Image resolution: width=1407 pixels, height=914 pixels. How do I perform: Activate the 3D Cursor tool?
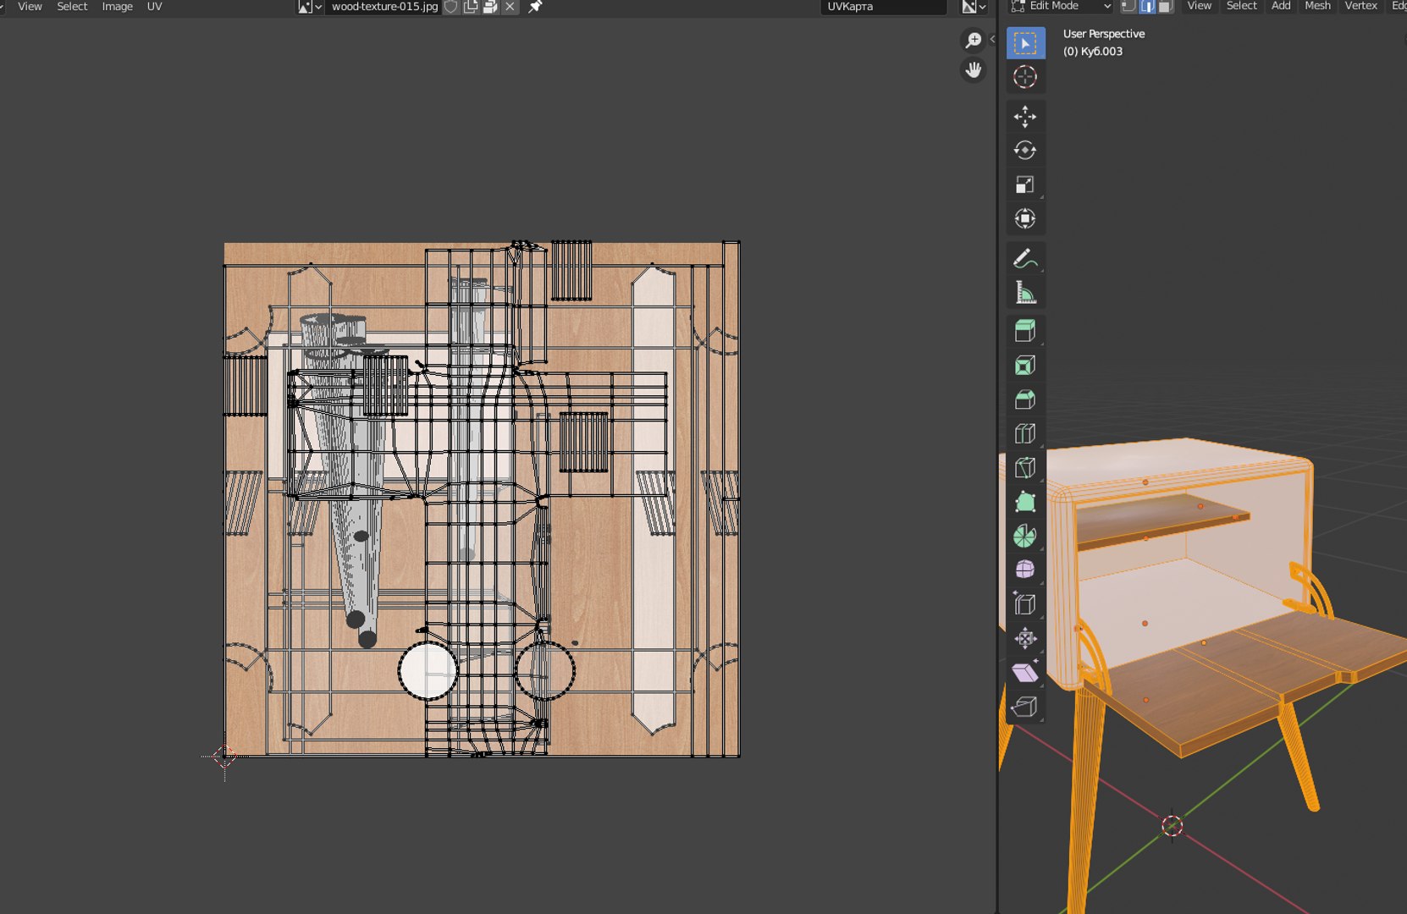pyautogui.click(x=1025, y=77)
